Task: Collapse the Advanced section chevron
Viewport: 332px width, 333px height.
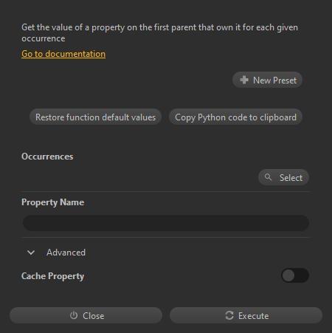Action: pos(31,253)
